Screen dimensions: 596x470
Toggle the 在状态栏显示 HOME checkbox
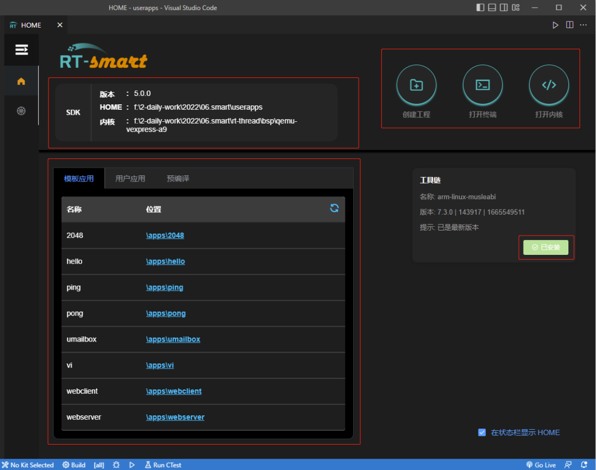482,432
